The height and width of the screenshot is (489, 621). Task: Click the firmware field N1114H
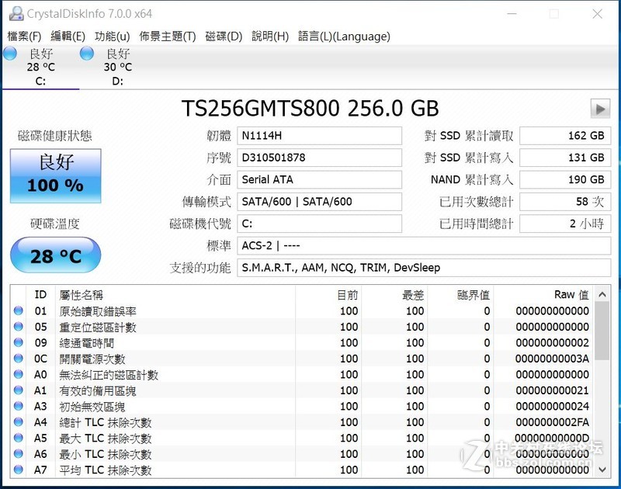click(319, 136)
